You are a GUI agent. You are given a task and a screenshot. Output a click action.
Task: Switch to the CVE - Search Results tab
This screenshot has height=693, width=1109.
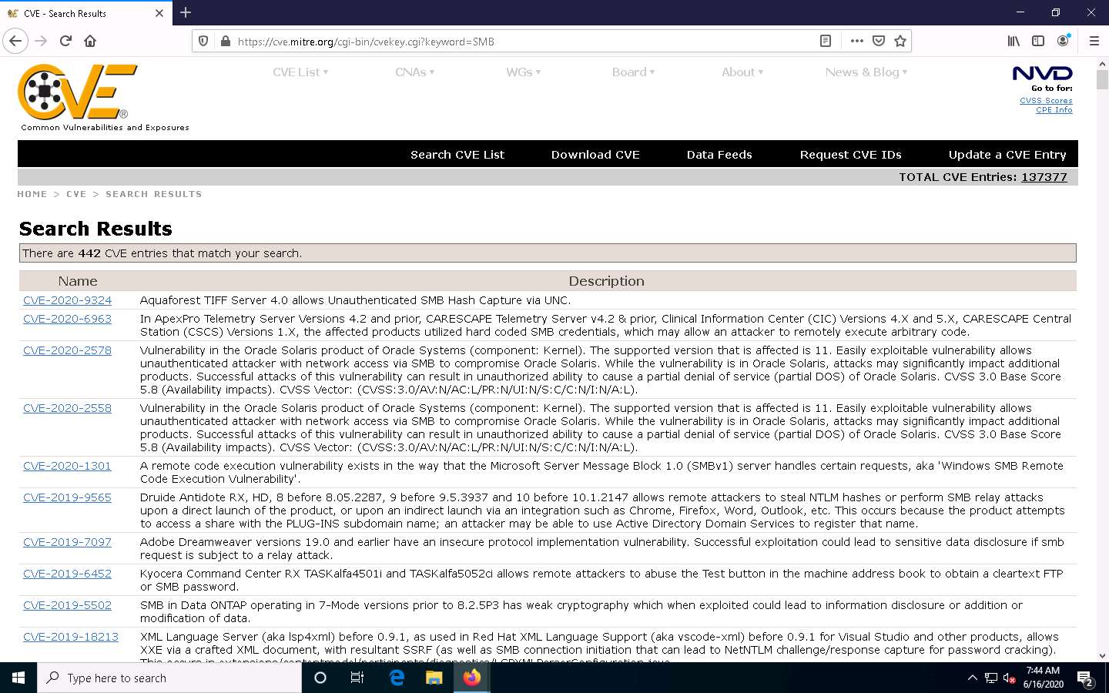click(85, 13)
